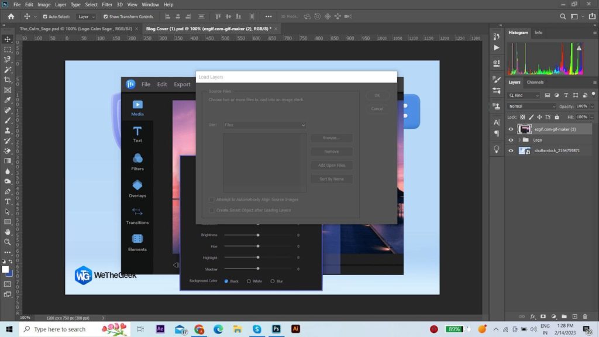Click the Remove button in Load Layers
Viewport: 599px width, 337px height.
point(332,152)
